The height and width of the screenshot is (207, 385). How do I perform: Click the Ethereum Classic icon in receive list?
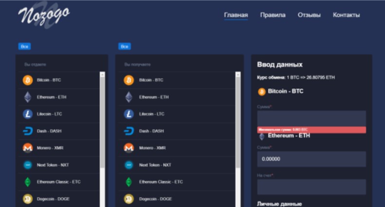click(x=128, y=182)
